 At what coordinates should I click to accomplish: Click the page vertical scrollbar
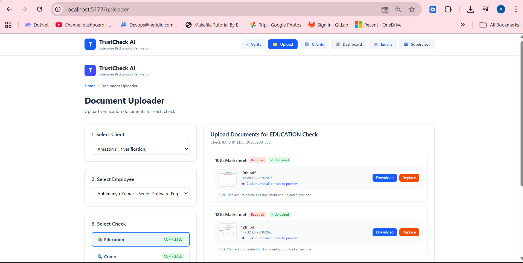click(521, 113)
